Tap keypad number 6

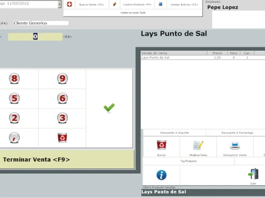pyautogui.click(x=63, y=98)
